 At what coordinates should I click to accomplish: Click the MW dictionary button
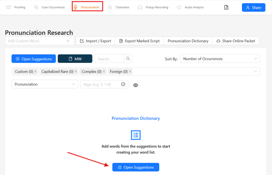point(75,59)
